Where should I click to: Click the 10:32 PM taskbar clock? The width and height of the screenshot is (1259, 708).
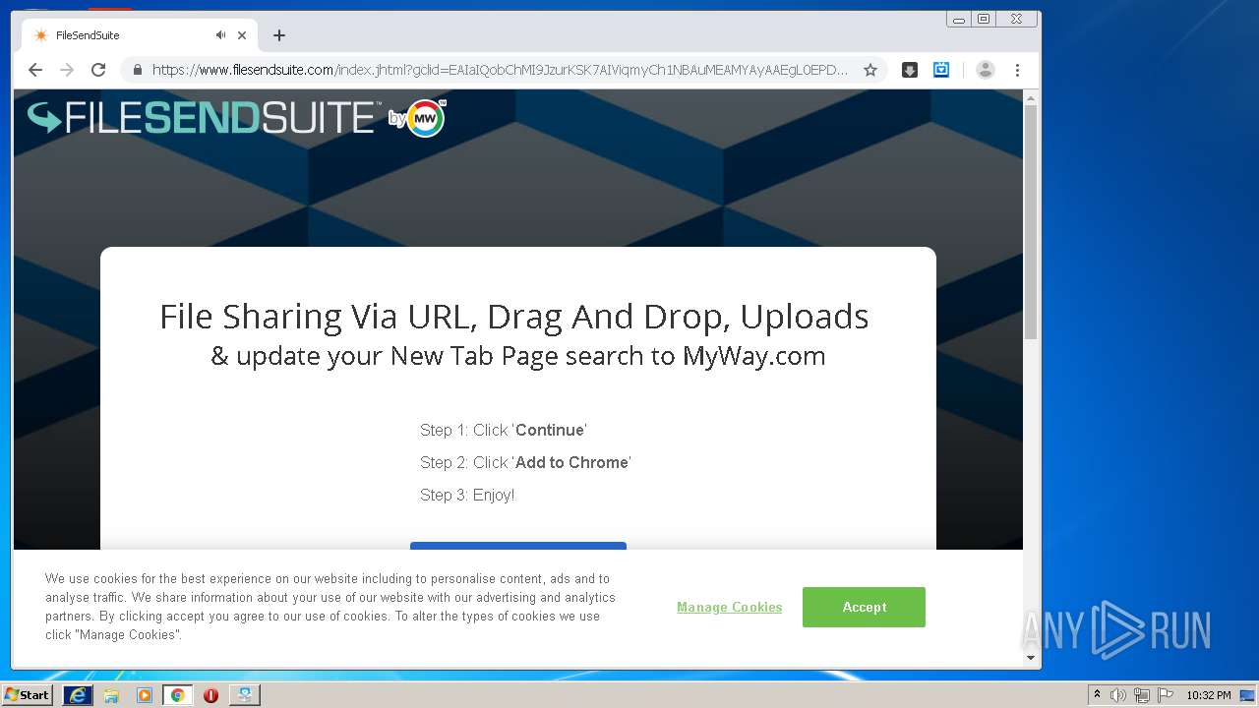pyautogui.click(x=1208, y=695)
